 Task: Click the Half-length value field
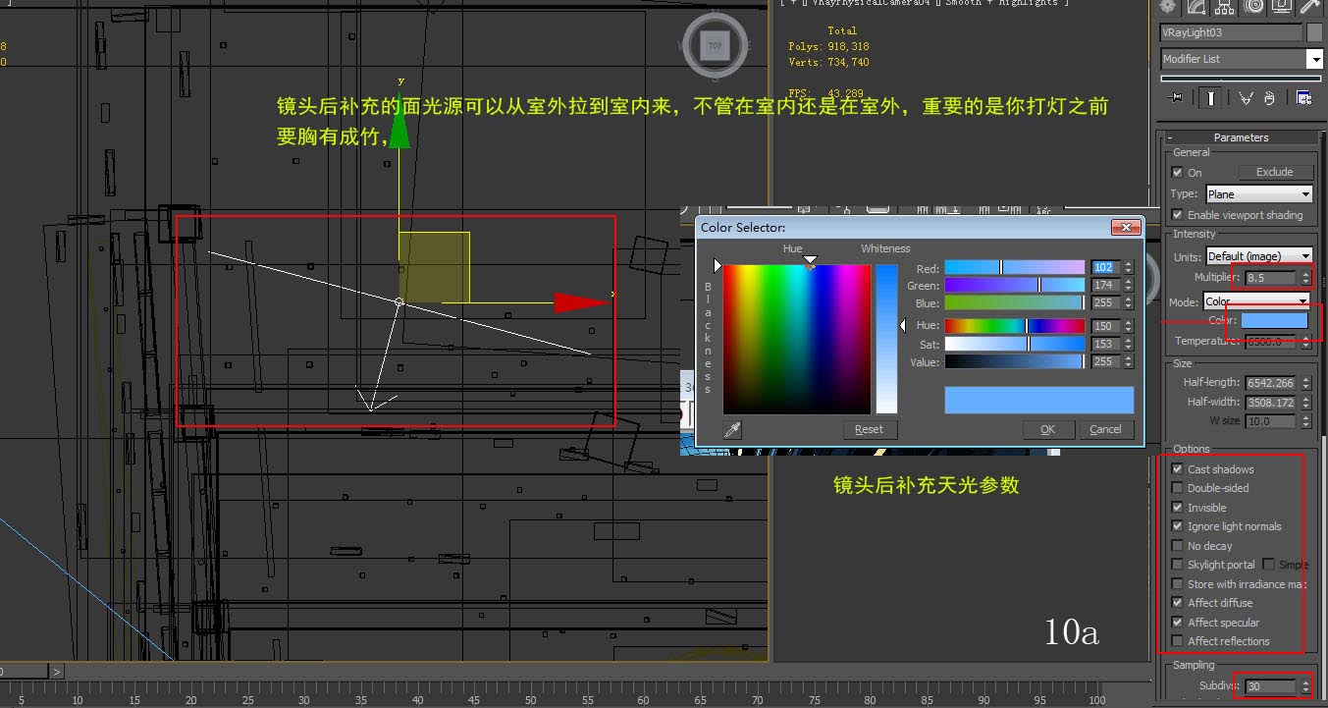[x=1271, y=383]
